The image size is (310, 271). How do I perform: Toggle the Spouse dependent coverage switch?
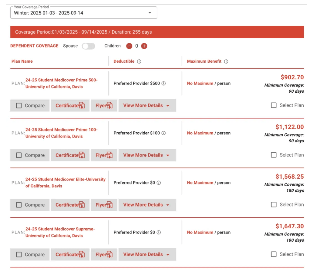[88, 46]
